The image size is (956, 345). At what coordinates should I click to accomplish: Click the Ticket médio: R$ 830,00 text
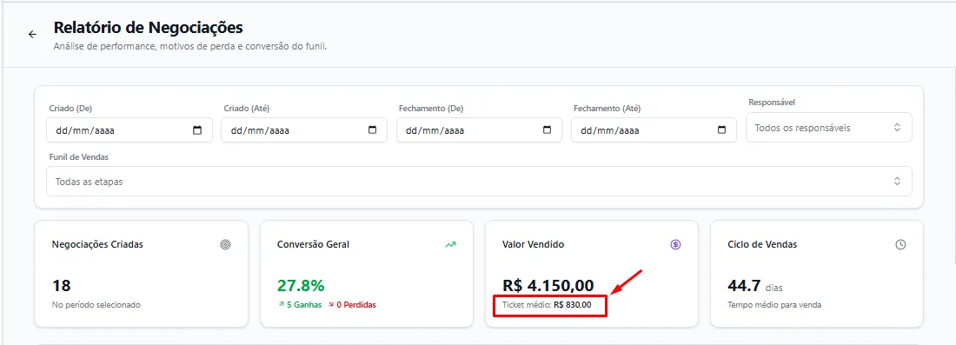pos(547,304)
